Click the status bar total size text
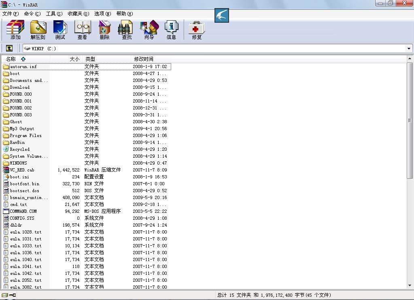414x300 pixels. tap(274, 295)
